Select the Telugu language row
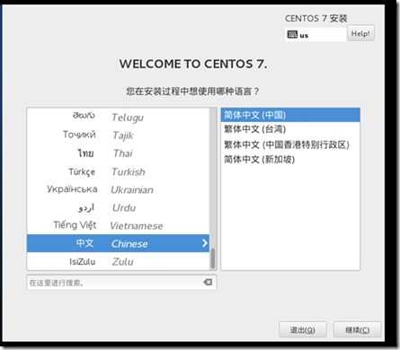The image size is (400, 350). point(118,117)
